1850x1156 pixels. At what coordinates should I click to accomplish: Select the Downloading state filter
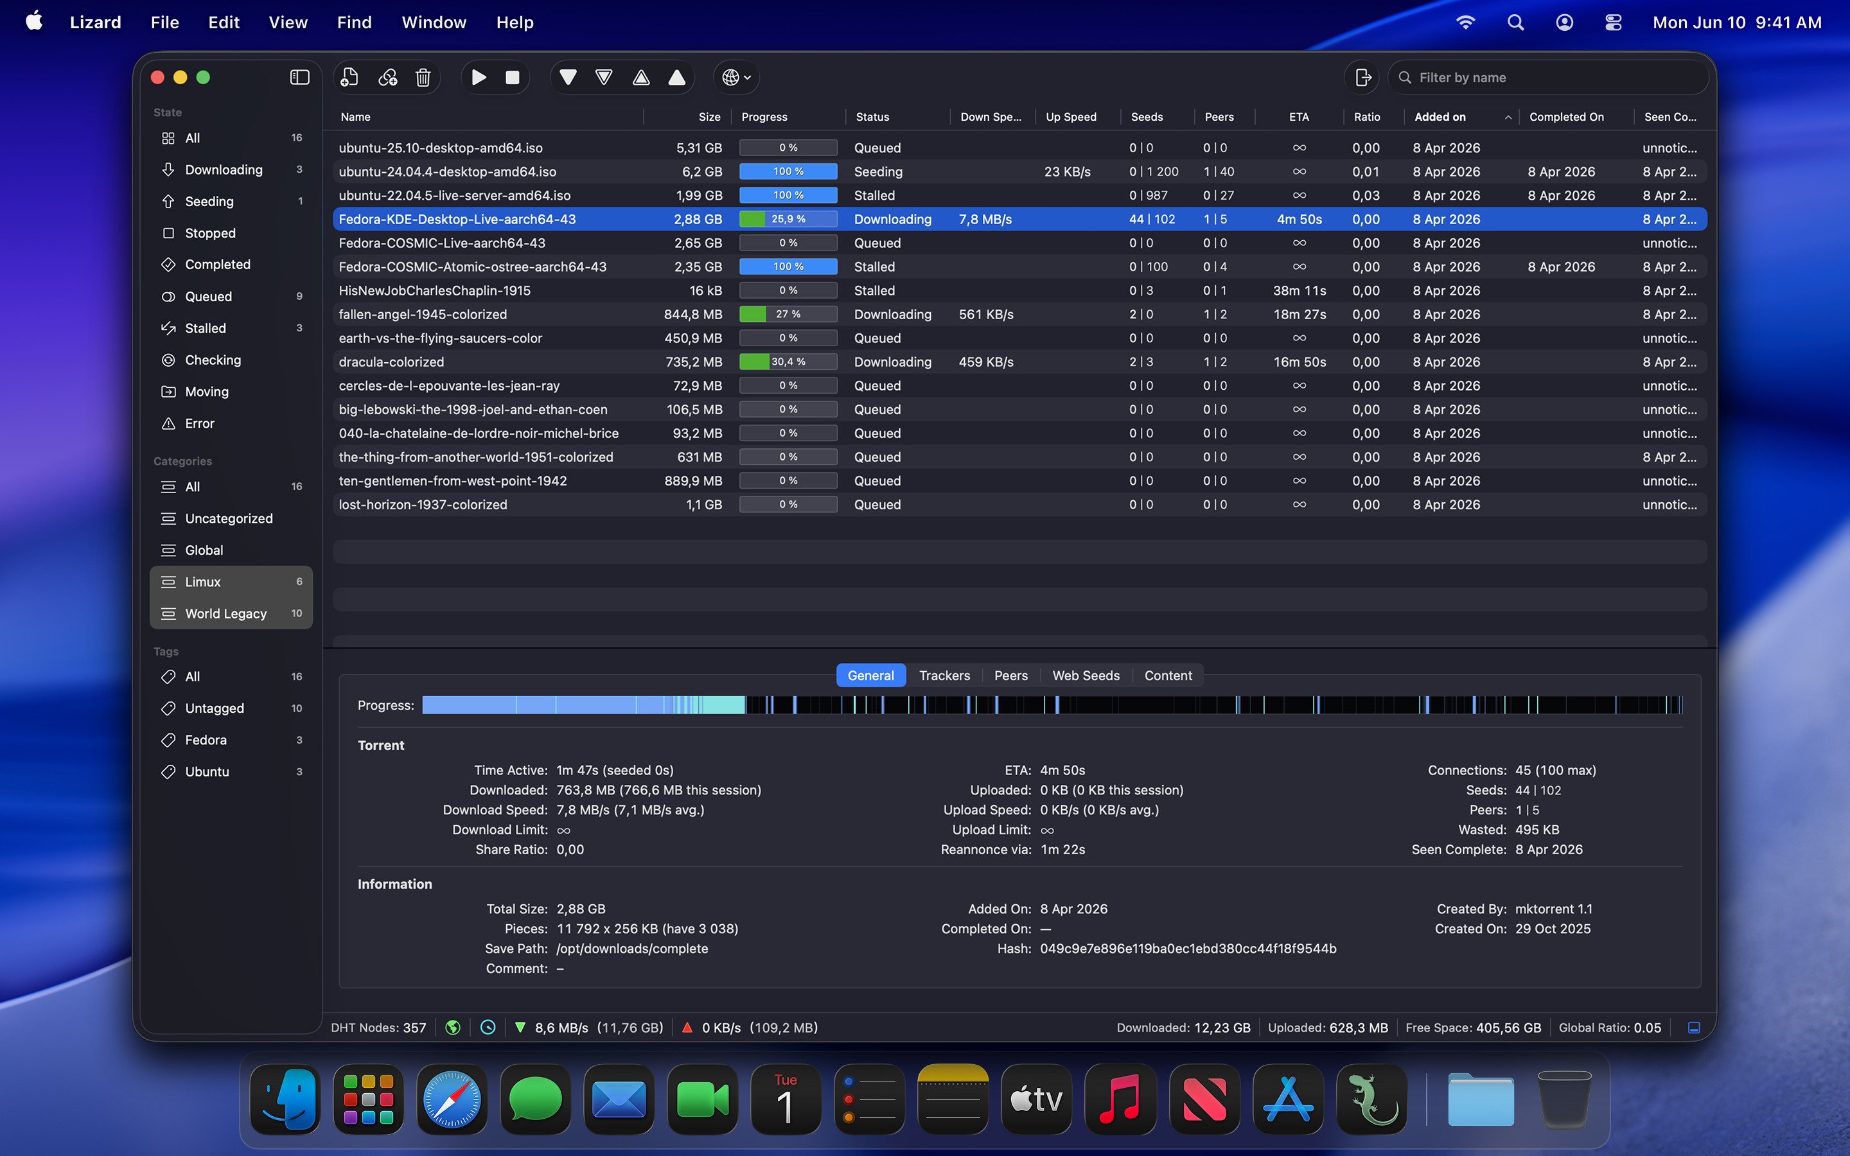pyautogui.click(x=231, y=170)
